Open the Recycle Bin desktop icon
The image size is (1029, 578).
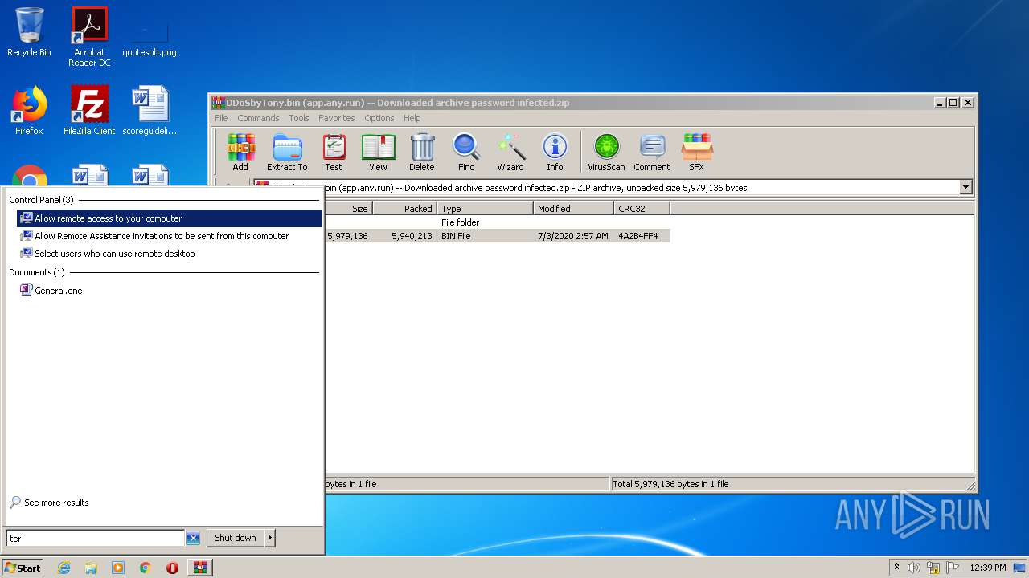click(x=29, y=32)
